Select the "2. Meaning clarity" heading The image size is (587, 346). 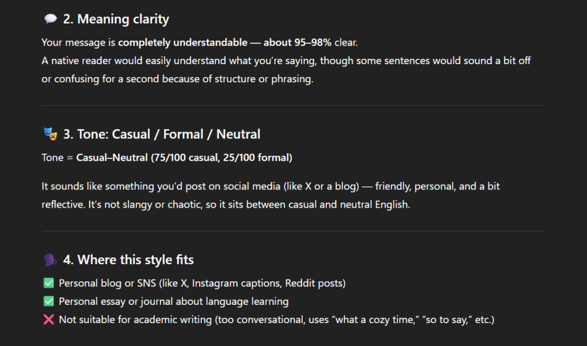point(116,19)
